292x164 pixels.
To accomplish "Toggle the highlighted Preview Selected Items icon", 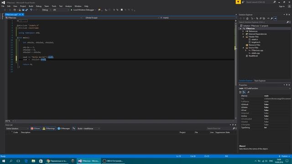I will (x=275, y=18).
